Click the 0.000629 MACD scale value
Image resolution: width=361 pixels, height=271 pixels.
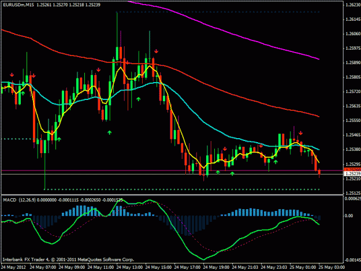pos(352,198)
